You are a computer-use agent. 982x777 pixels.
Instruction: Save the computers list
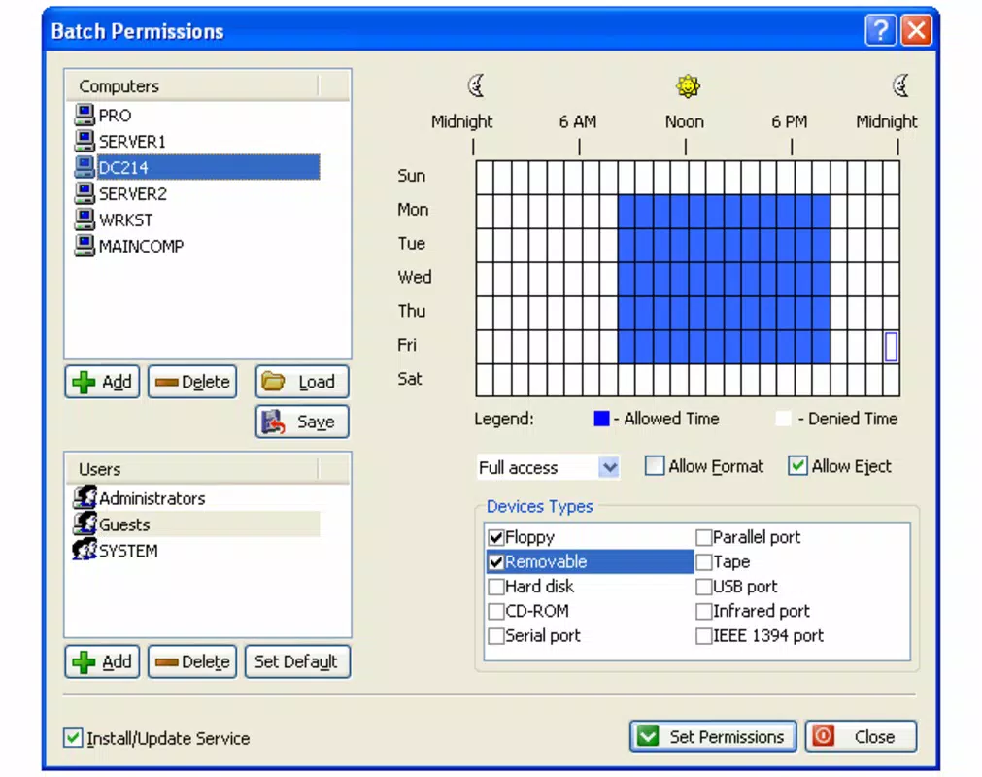pyautogui.click(x=302, y=422)
